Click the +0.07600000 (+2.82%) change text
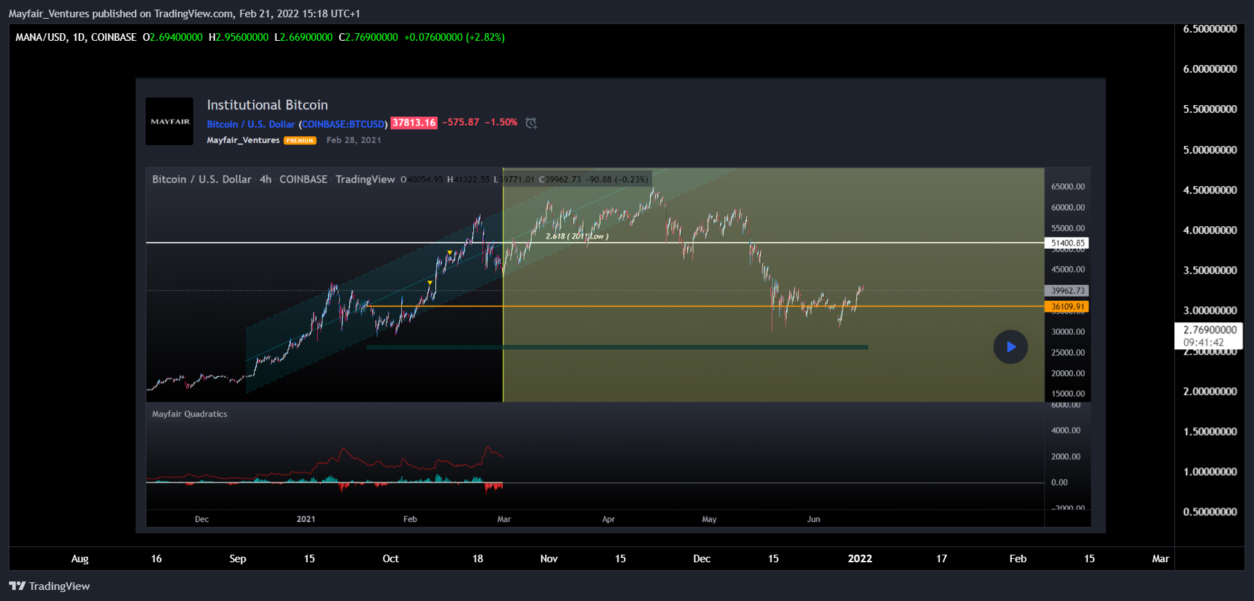 point(454,37)
